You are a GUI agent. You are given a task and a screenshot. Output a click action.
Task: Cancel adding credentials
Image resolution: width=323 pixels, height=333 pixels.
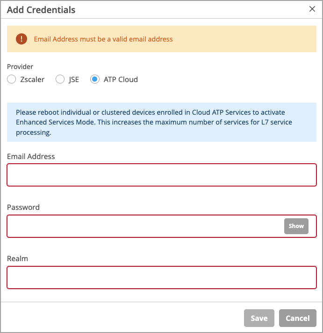point(297,318)
